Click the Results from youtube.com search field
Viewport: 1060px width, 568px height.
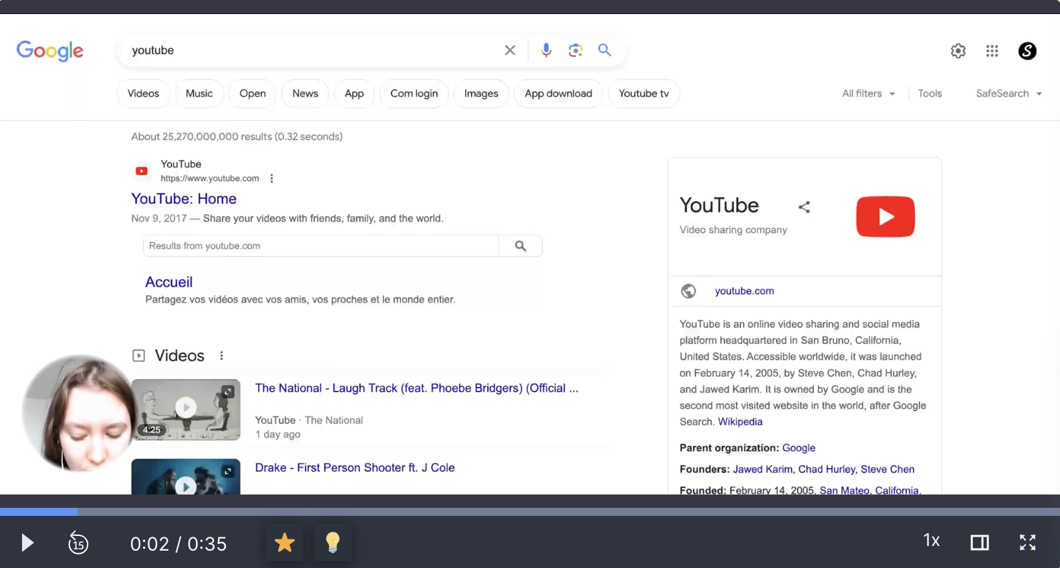pyautogui.click(x=321, y=246)
